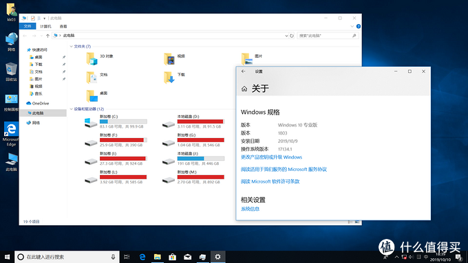Collapse the 文件夹 (7) group
Image resolution: width=468 pixels, height=263 pixels.
click(x=72, y=47)
